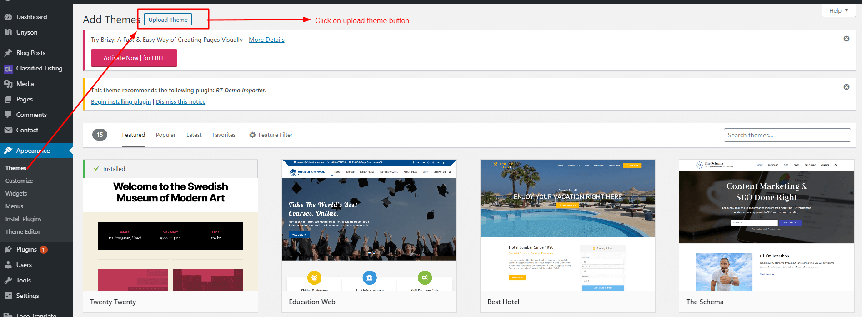Image resolution: width=862 pixels, height=317 pixels.
Task: Select the Favorites tab
Action: [x=224, y=135]
